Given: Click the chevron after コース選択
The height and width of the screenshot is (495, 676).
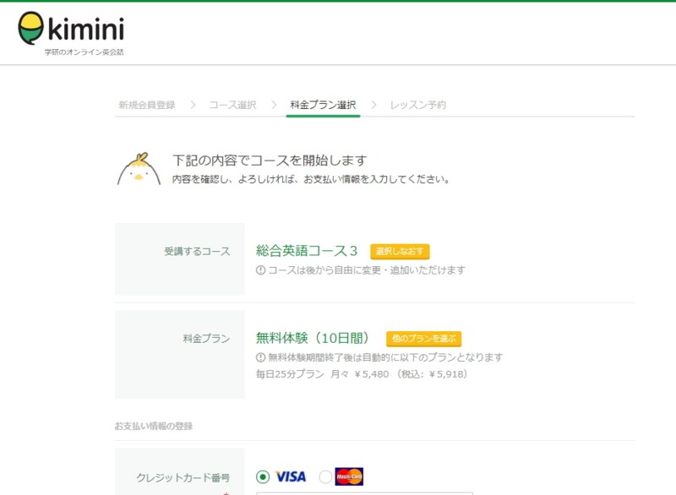Looking at the screenshot, I should click(x=274, y=105).
